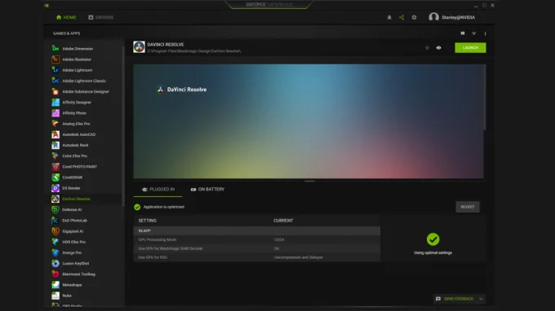Launch DaVinci Resolve

(470, 48)
